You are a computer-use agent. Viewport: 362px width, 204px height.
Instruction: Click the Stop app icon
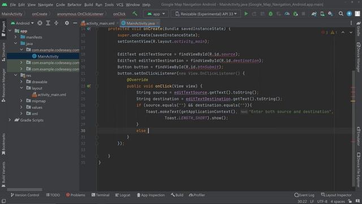click(x=303, y=14)
